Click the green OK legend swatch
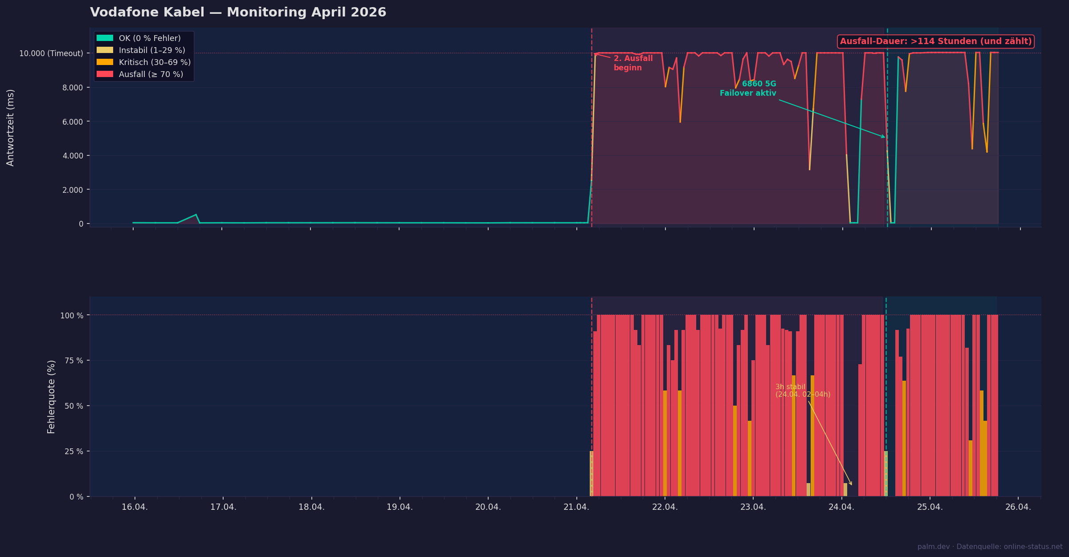Viewport: 1069px width, 557px height. [105, 38]
